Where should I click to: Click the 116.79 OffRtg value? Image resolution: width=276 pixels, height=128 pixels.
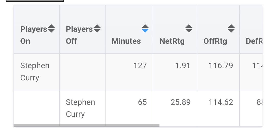pos(221,66)
